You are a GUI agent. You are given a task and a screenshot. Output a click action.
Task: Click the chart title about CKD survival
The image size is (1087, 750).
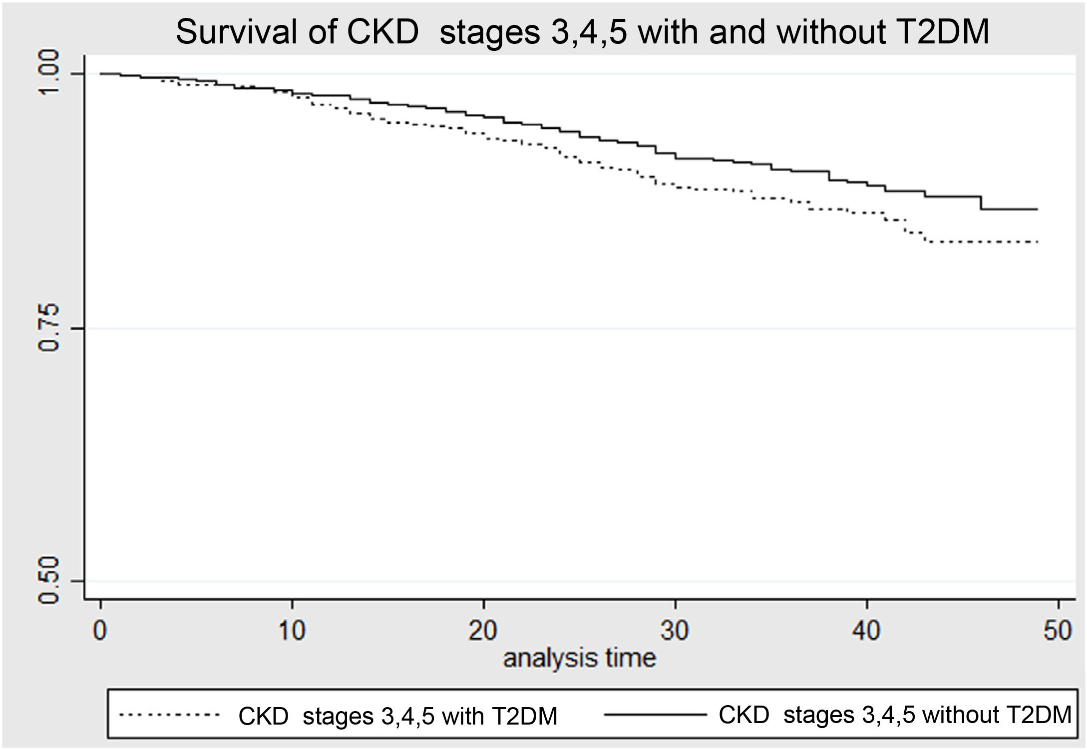pyautogui.click(x=582, y=32)
